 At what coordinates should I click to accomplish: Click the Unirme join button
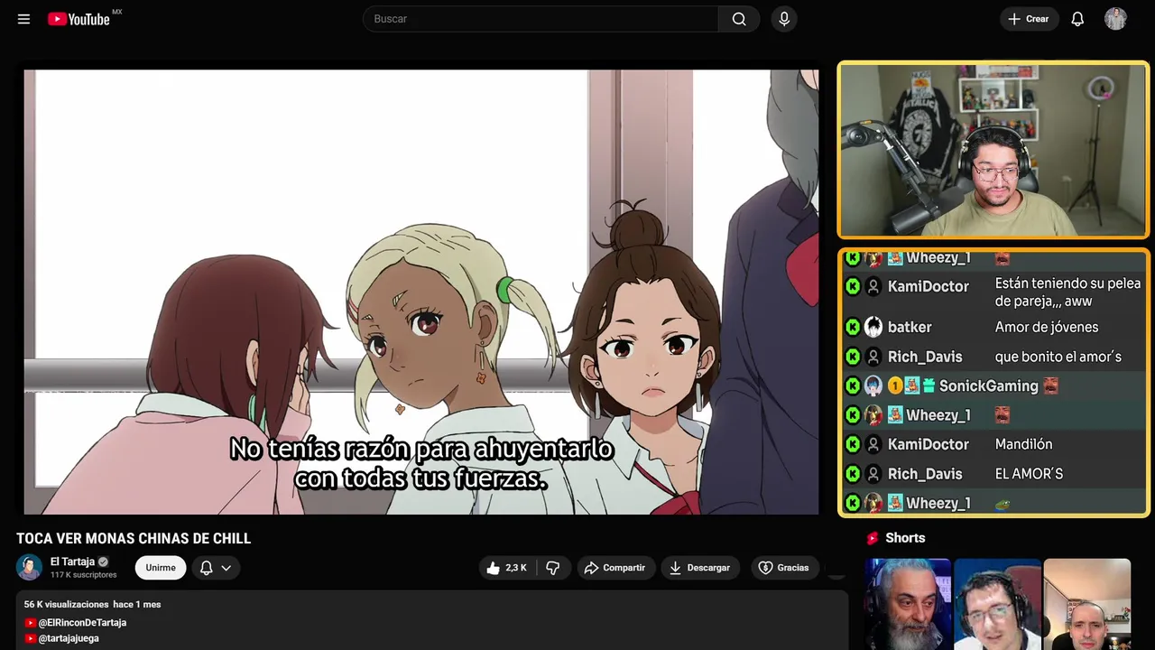coord(161,568)
